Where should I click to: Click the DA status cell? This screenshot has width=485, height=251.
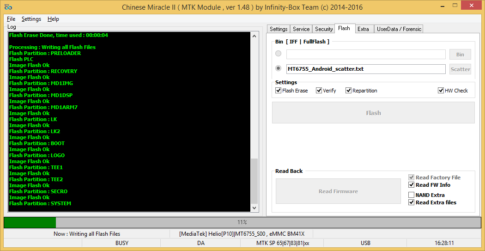coord(201,243)
